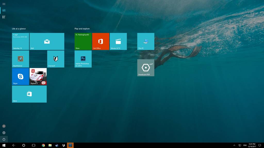The width and height of the screenshot is (264, 148).
Task: Launch Hearthstone from its tile
Action: [x=21, y=59]
